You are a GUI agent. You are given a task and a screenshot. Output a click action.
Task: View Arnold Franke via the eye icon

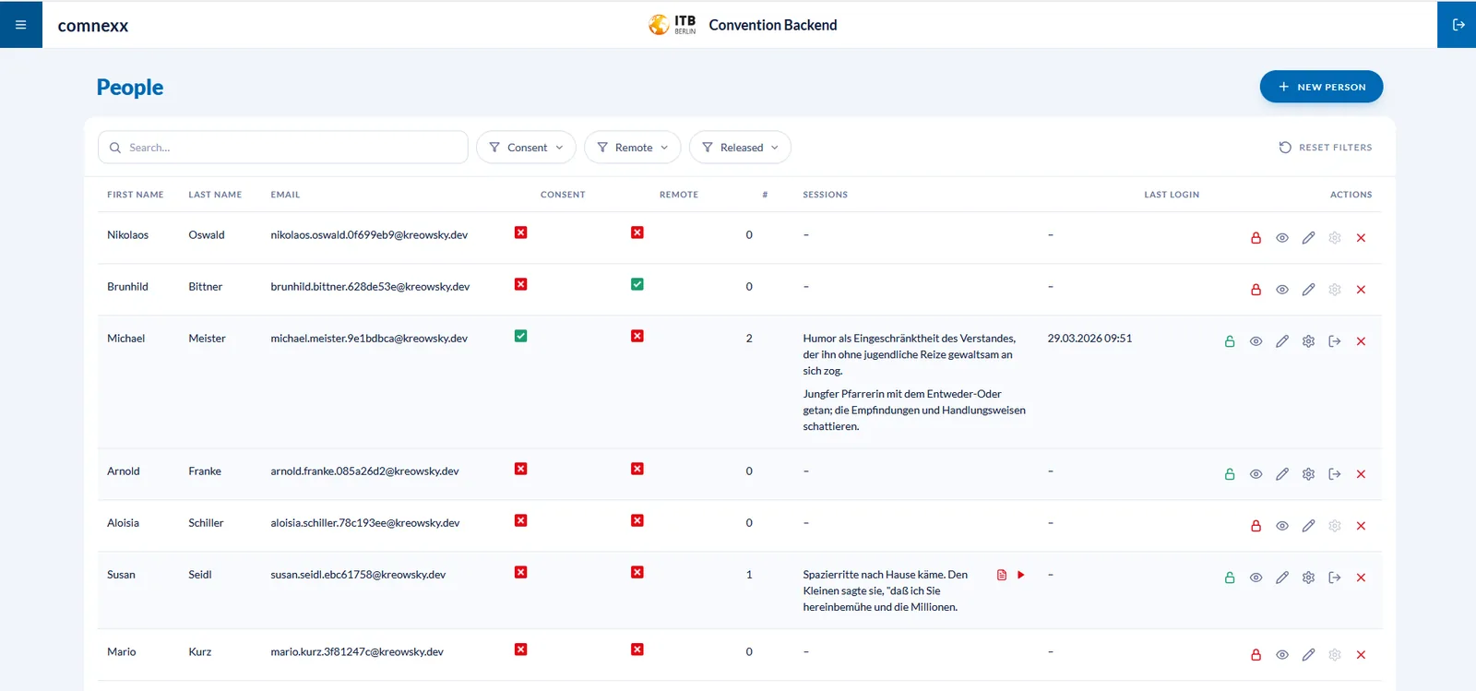(1256, 474)
